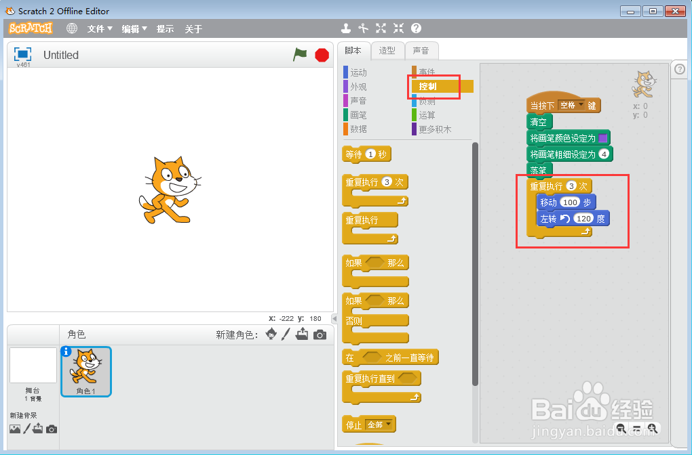Select the shrink sprite tool
Viewport: 692px width, 455px height.
point(398,28)
